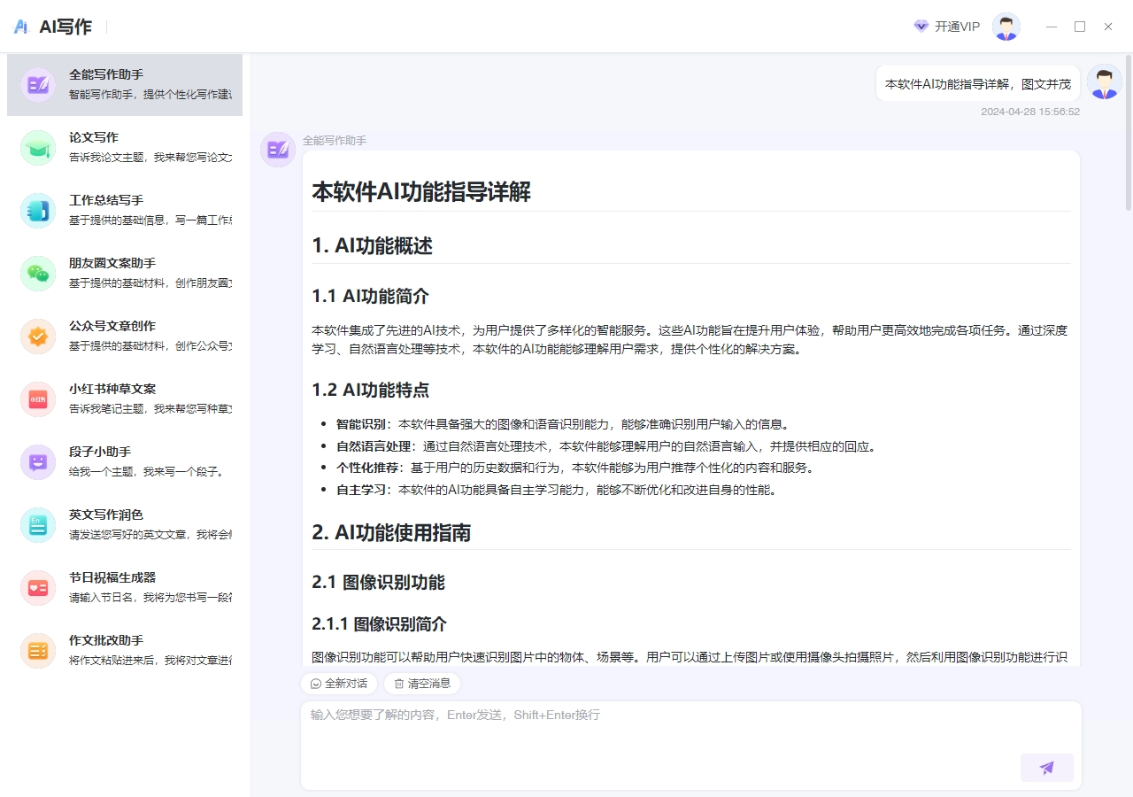Screen dimensions: 1133x797
Task: Click the chat vertical scrollbar thumb
Action: 1128,133
